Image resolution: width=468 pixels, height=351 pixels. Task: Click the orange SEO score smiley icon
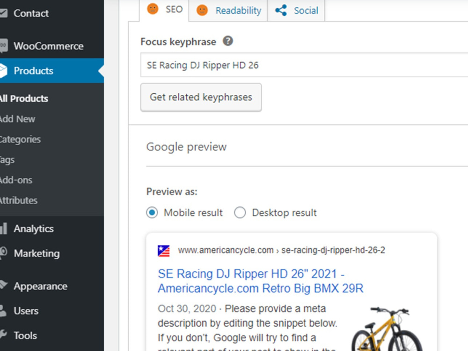tap(153, 8)
